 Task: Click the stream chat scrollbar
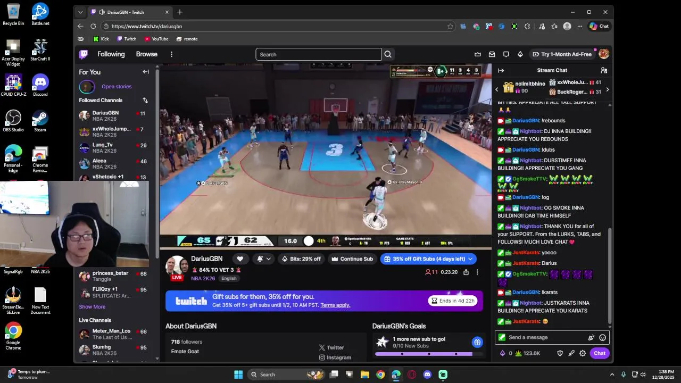610,277
